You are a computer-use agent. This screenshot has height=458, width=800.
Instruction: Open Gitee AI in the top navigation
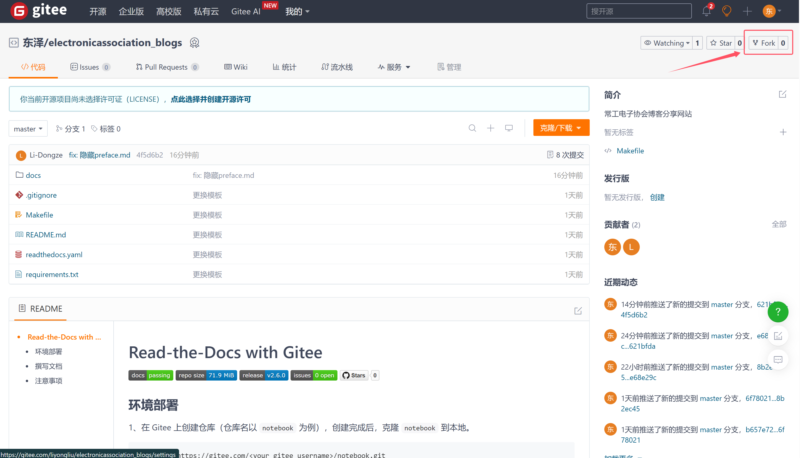click(245, 12)
